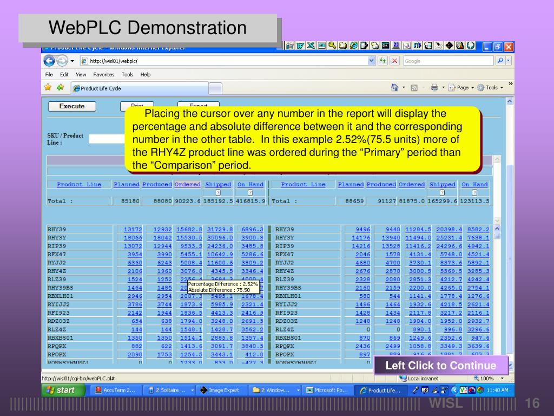
Task: Click the zoom level 100% magnifier icon
Action: 476,379
